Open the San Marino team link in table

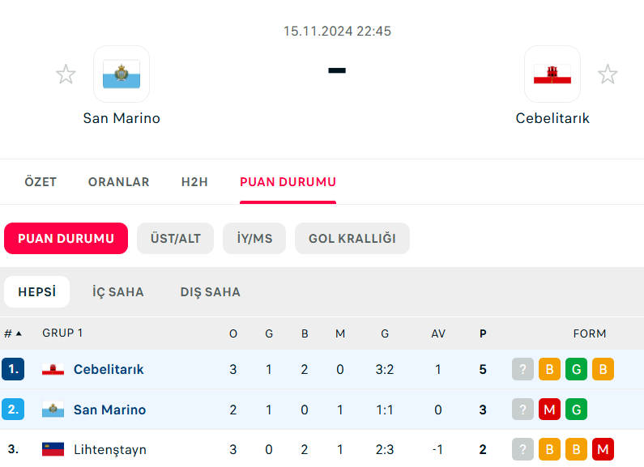point(109,410)
